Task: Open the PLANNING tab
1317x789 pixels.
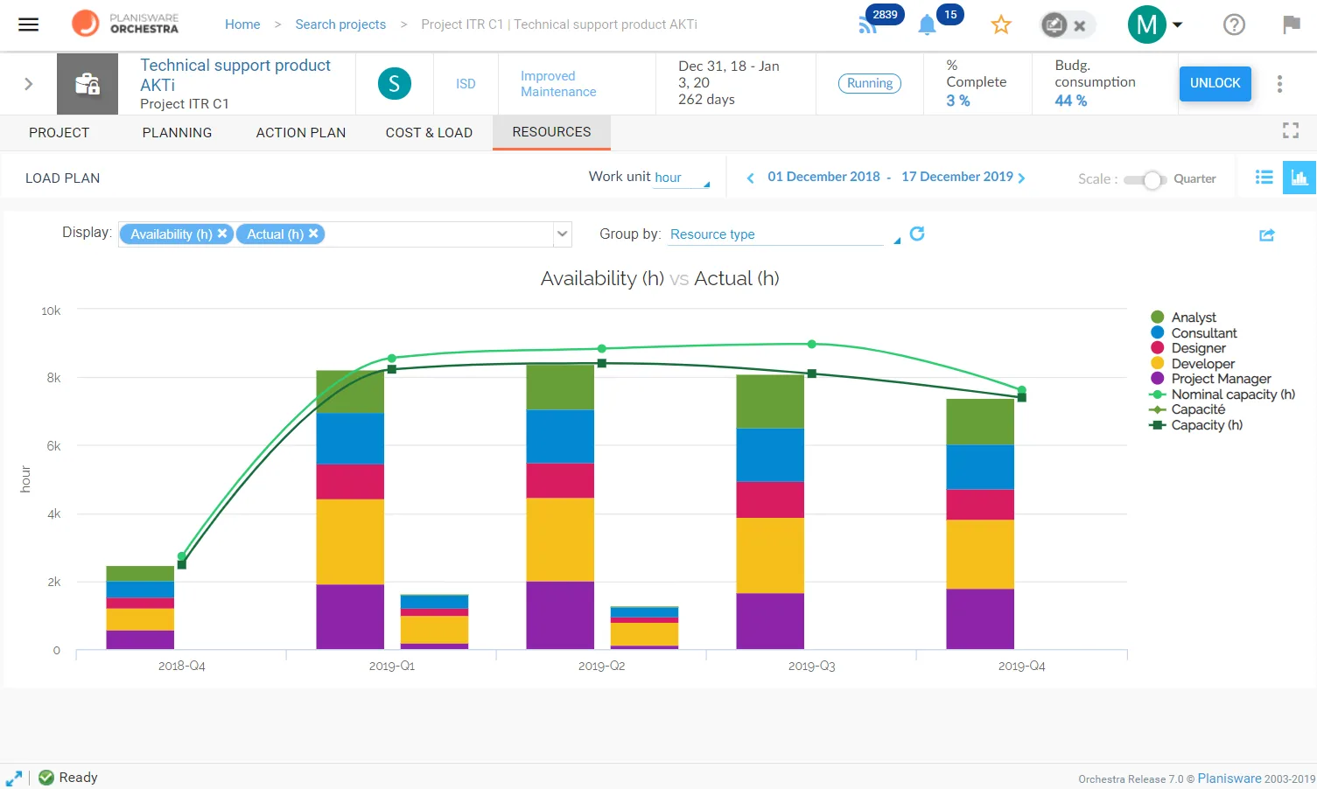Action: tap(177, 133)
